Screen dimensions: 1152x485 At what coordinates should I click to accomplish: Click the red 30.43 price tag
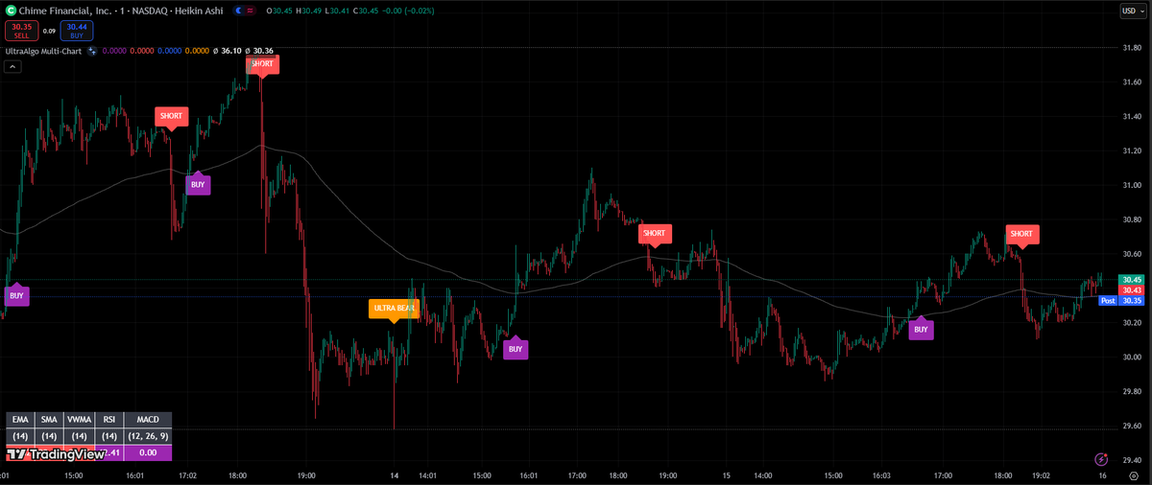click(1130, 289)
